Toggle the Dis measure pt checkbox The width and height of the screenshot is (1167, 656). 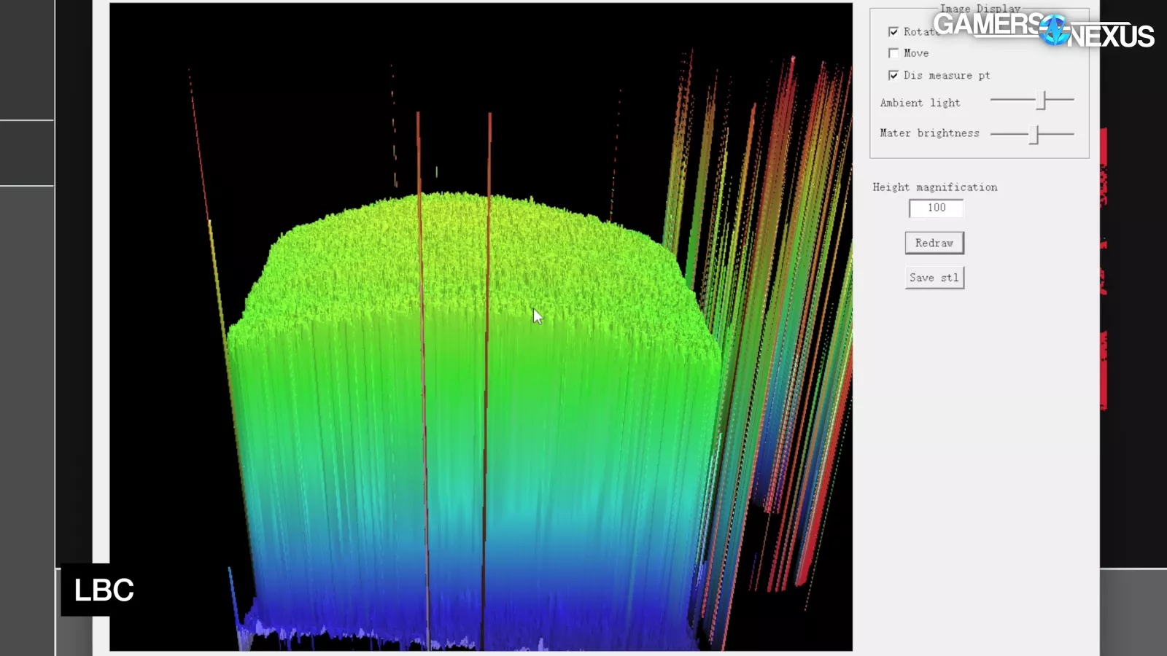893,75
